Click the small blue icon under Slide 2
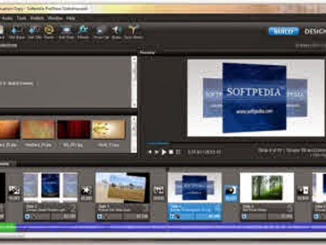This screenshot has width=326, height=245. coord(27,217)
